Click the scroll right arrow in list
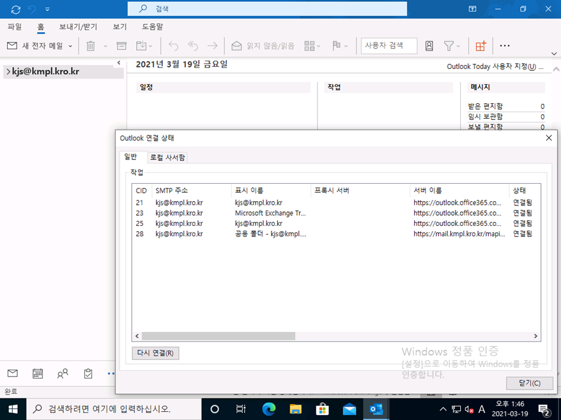 coord(535,336)
